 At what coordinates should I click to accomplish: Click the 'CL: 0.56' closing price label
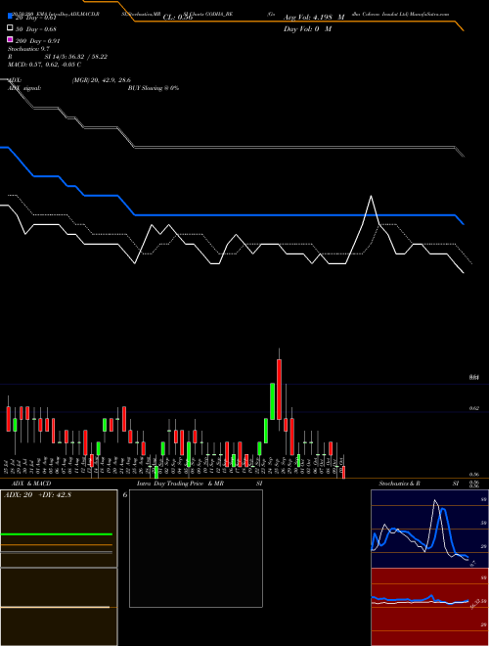pos(178,18)
